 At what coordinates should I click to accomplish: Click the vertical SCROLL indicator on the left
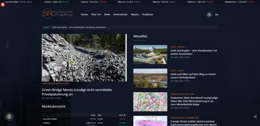[7, 44]
